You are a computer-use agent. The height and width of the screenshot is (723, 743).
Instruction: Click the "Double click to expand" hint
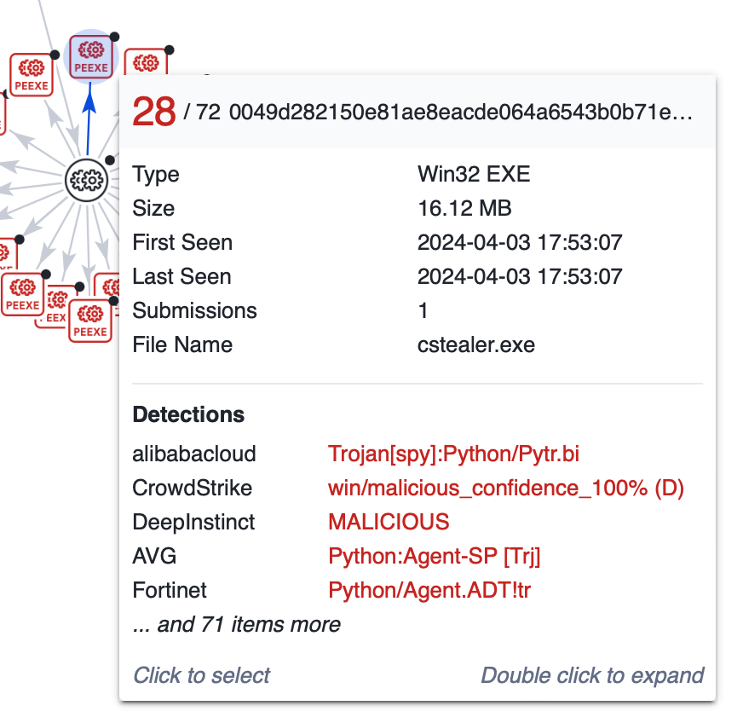pos(592,675)
